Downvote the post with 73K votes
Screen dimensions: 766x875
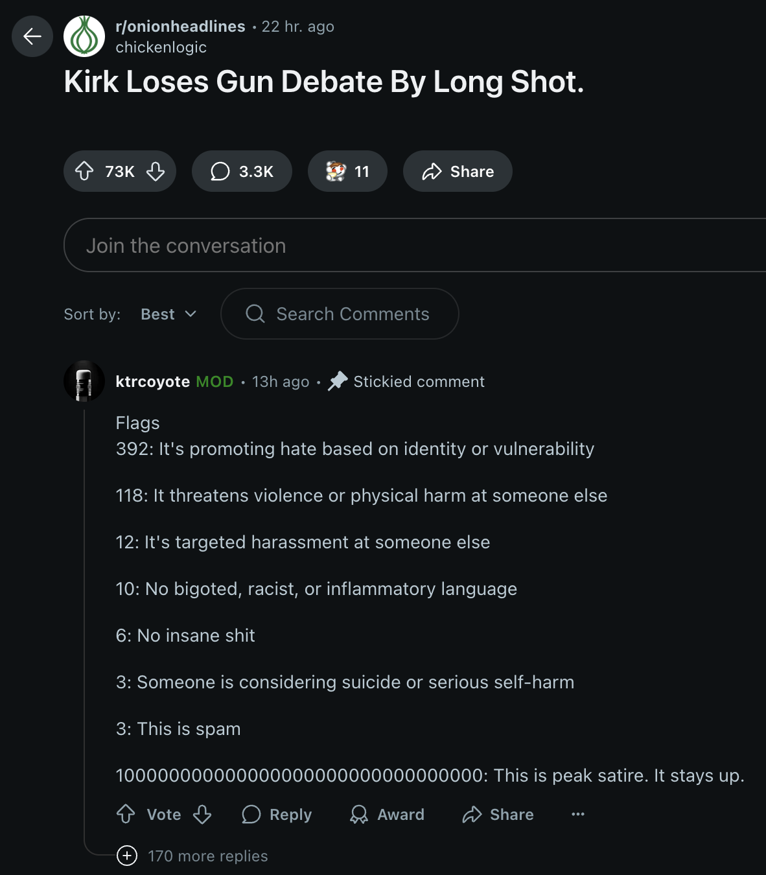click(156, 171)
